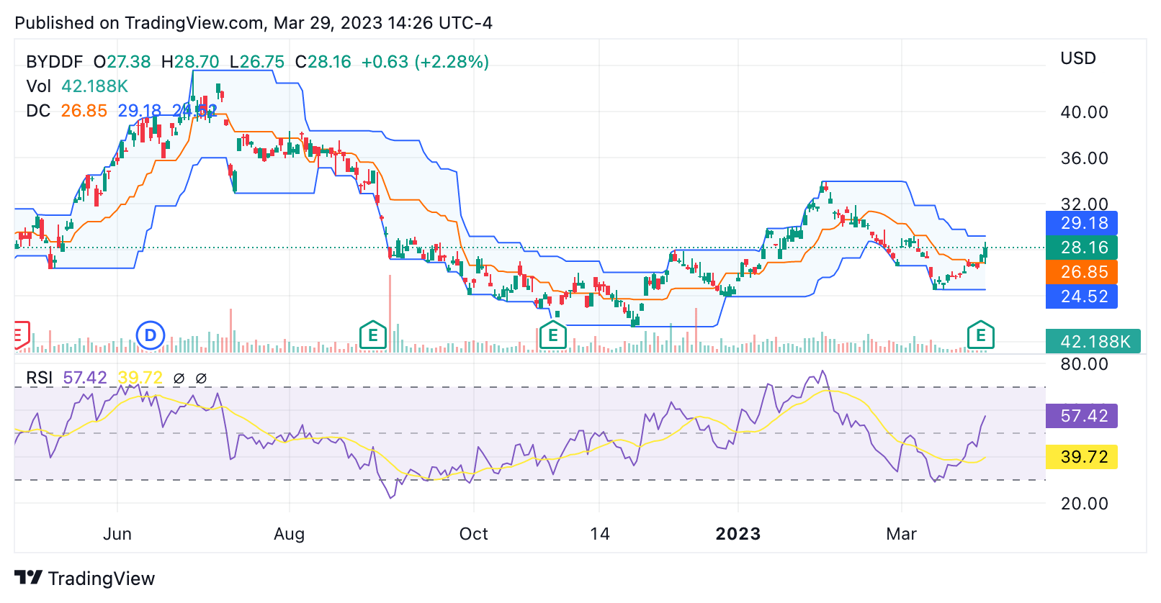Click the Aug label on time axis

pos(290,534)
